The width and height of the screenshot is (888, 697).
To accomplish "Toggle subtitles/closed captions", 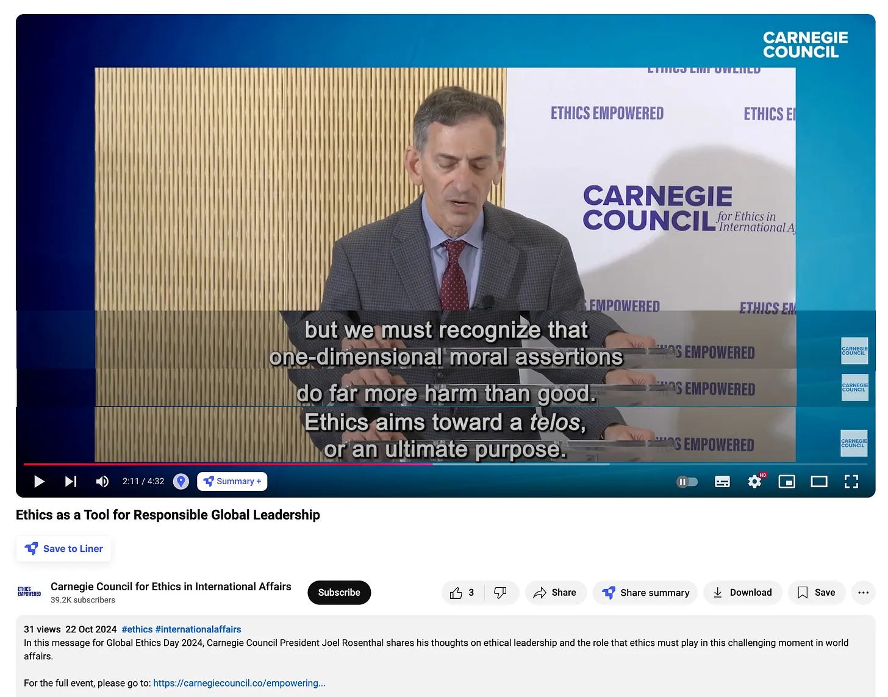I will 722,482.
